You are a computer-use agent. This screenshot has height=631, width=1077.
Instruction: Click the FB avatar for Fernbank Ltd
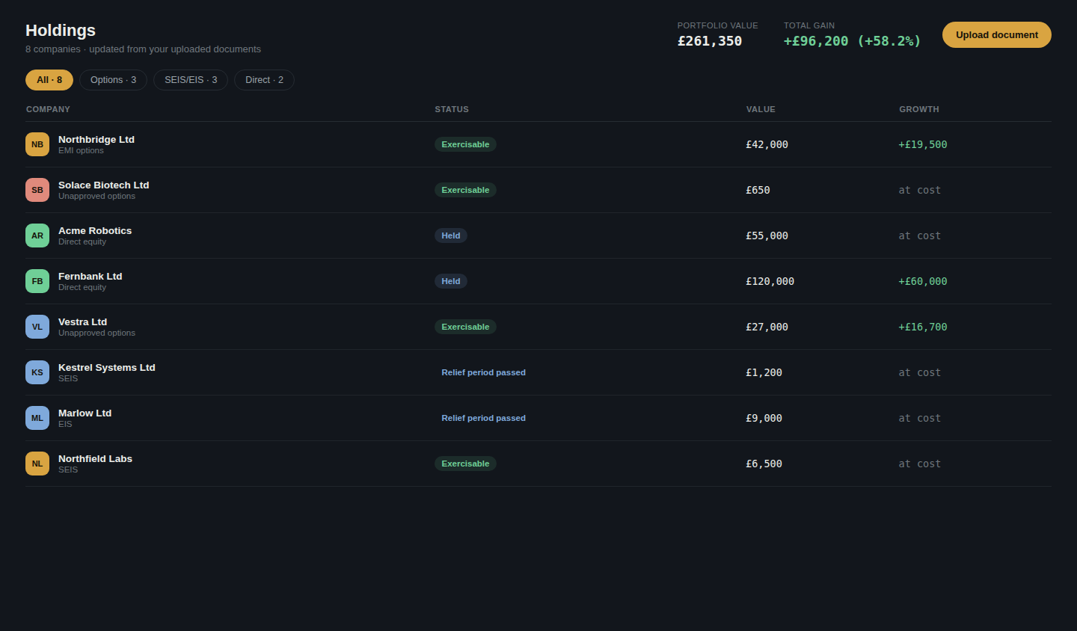click(x=37, y=281)
